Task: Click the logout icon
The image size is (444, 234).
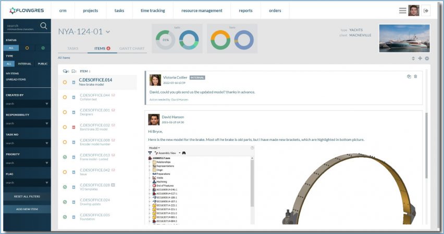Action: pyautogui.click(x=426, y=11)
